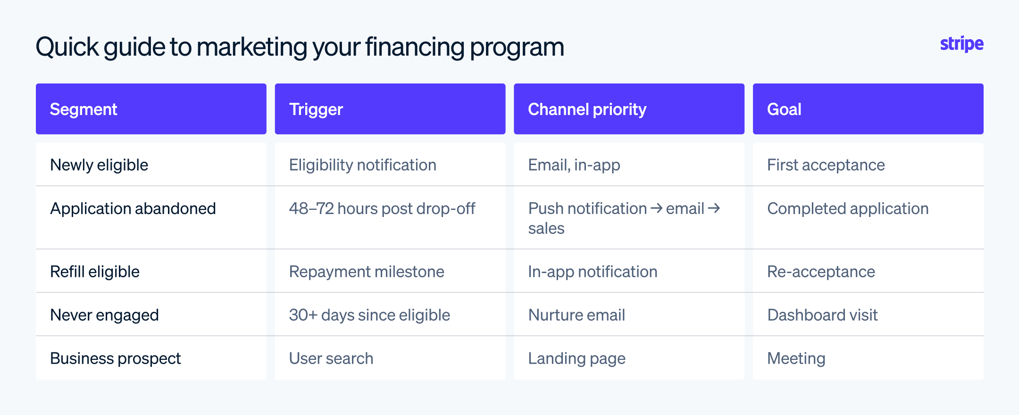Select the Business prospect row label

click(116, 358)
